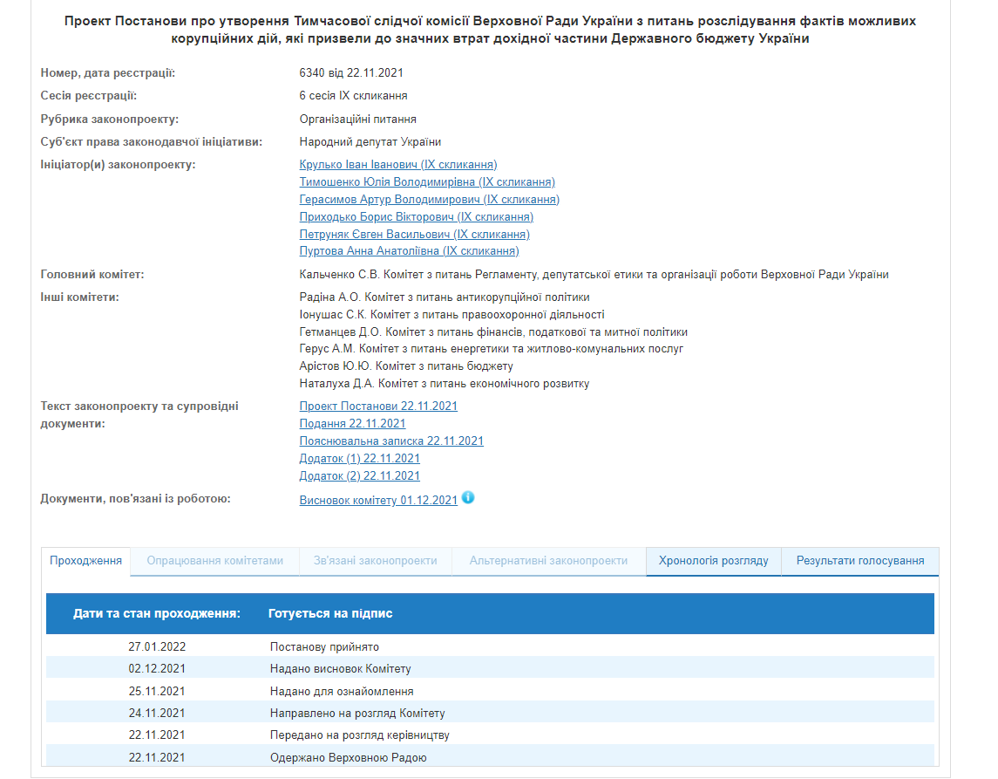Click row Надано висновок Комітету
This screenshot has width=998, height=779.
(490, 668)
